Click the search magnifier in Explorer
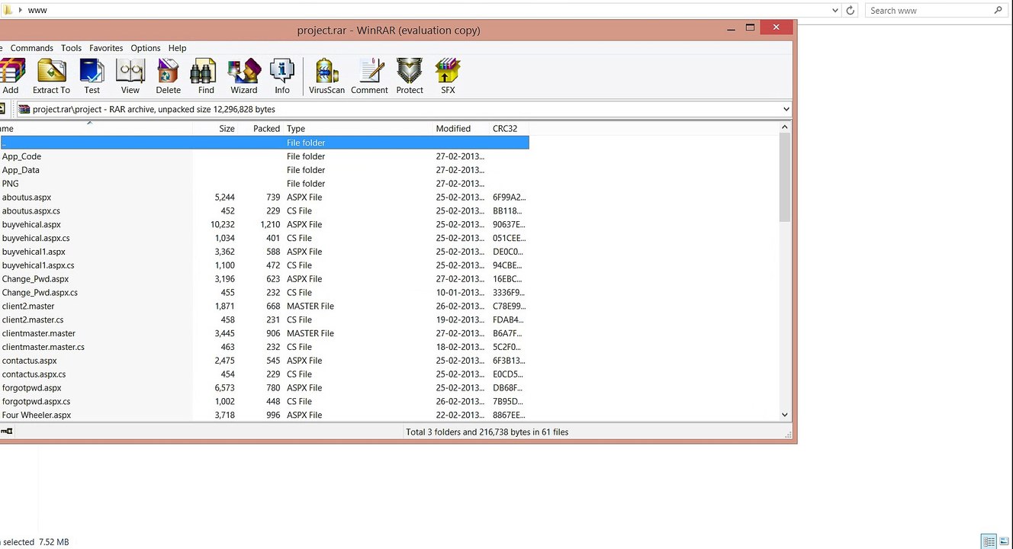1013x549 pixels. [999, 11]
